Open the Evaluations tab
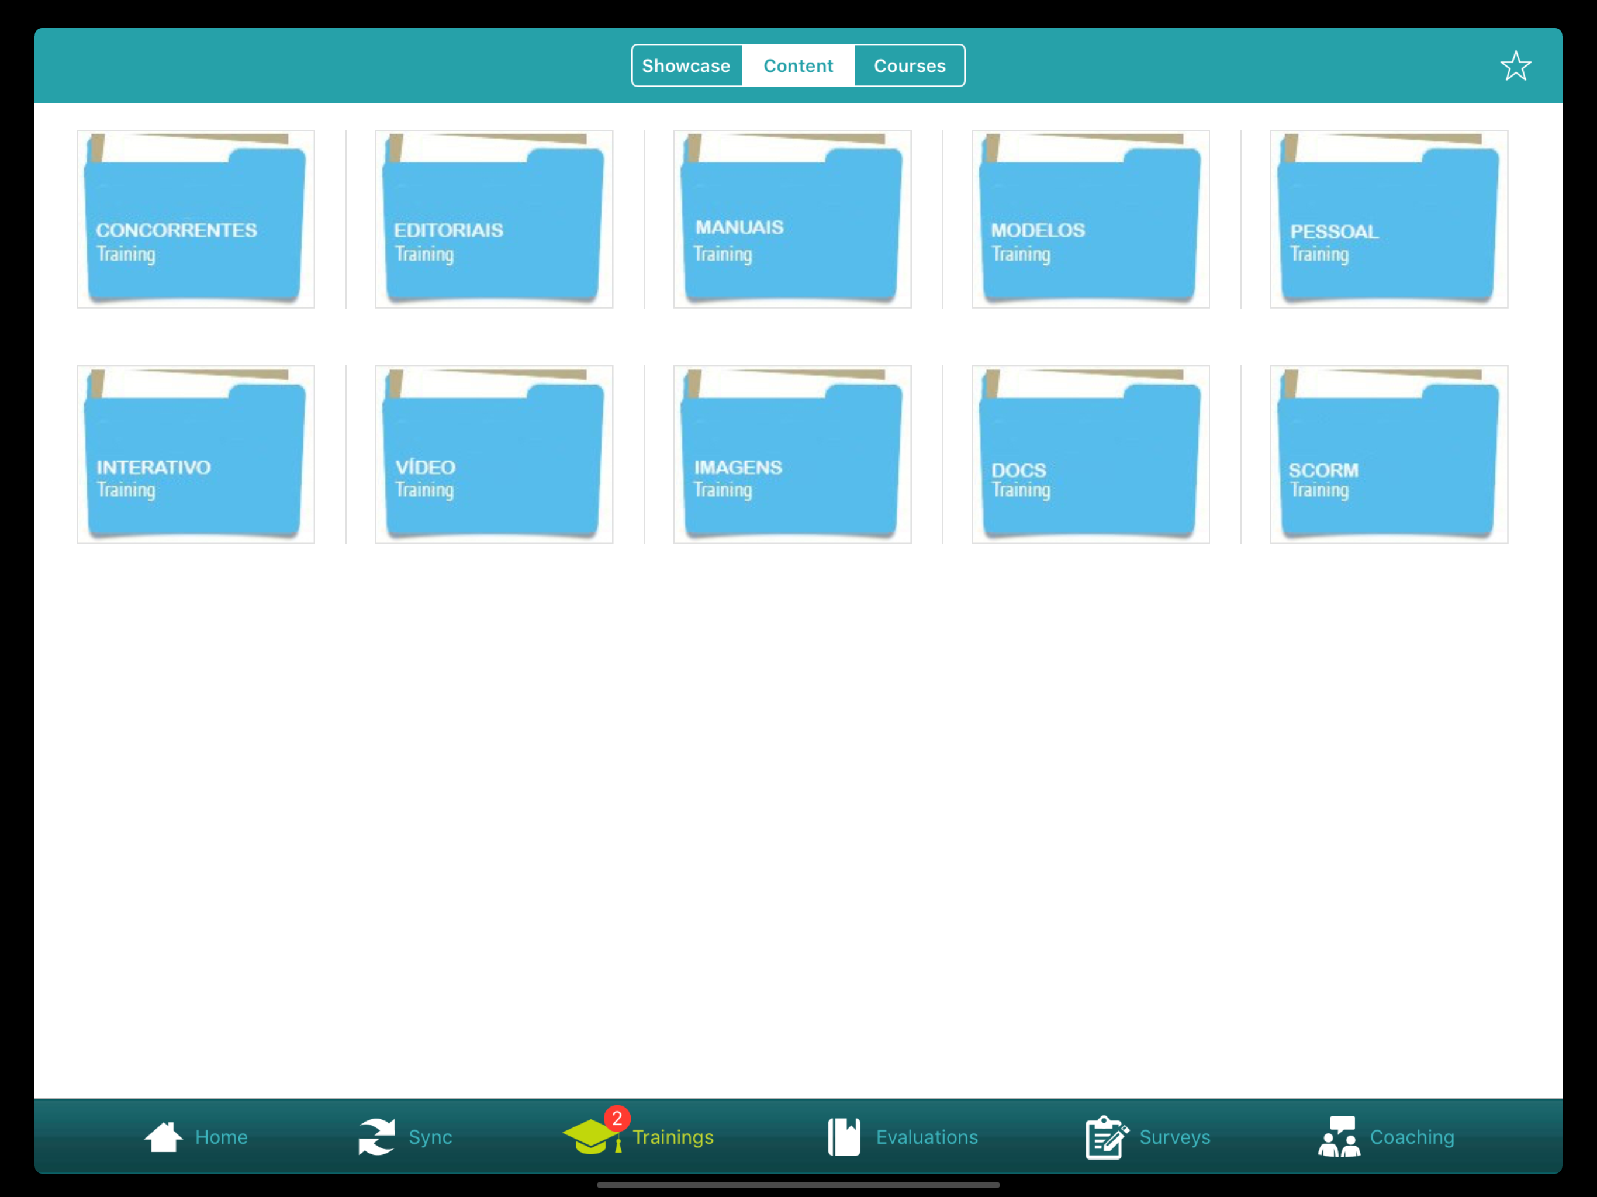Image resolution: width=1597 pixels, height=1197 pixels. coord(903,1136)
